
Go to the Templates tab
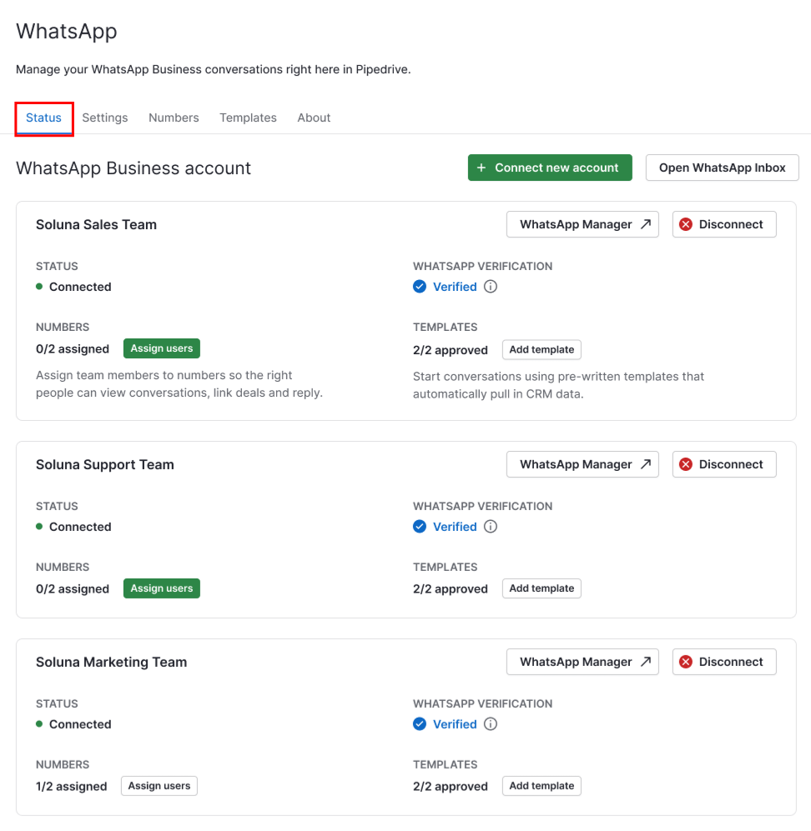pos(249,118)
